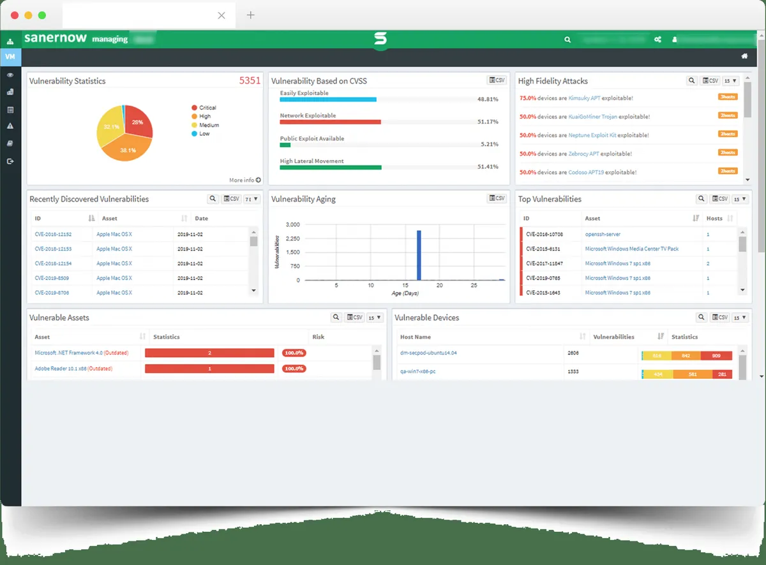
Task: Export High Fidelity Attacks as CSV
Action: point(710,81)
